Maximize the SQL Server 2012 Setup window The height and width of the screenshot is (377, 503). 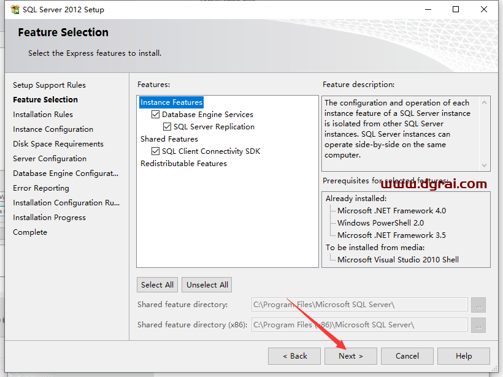tap(456, 9)
